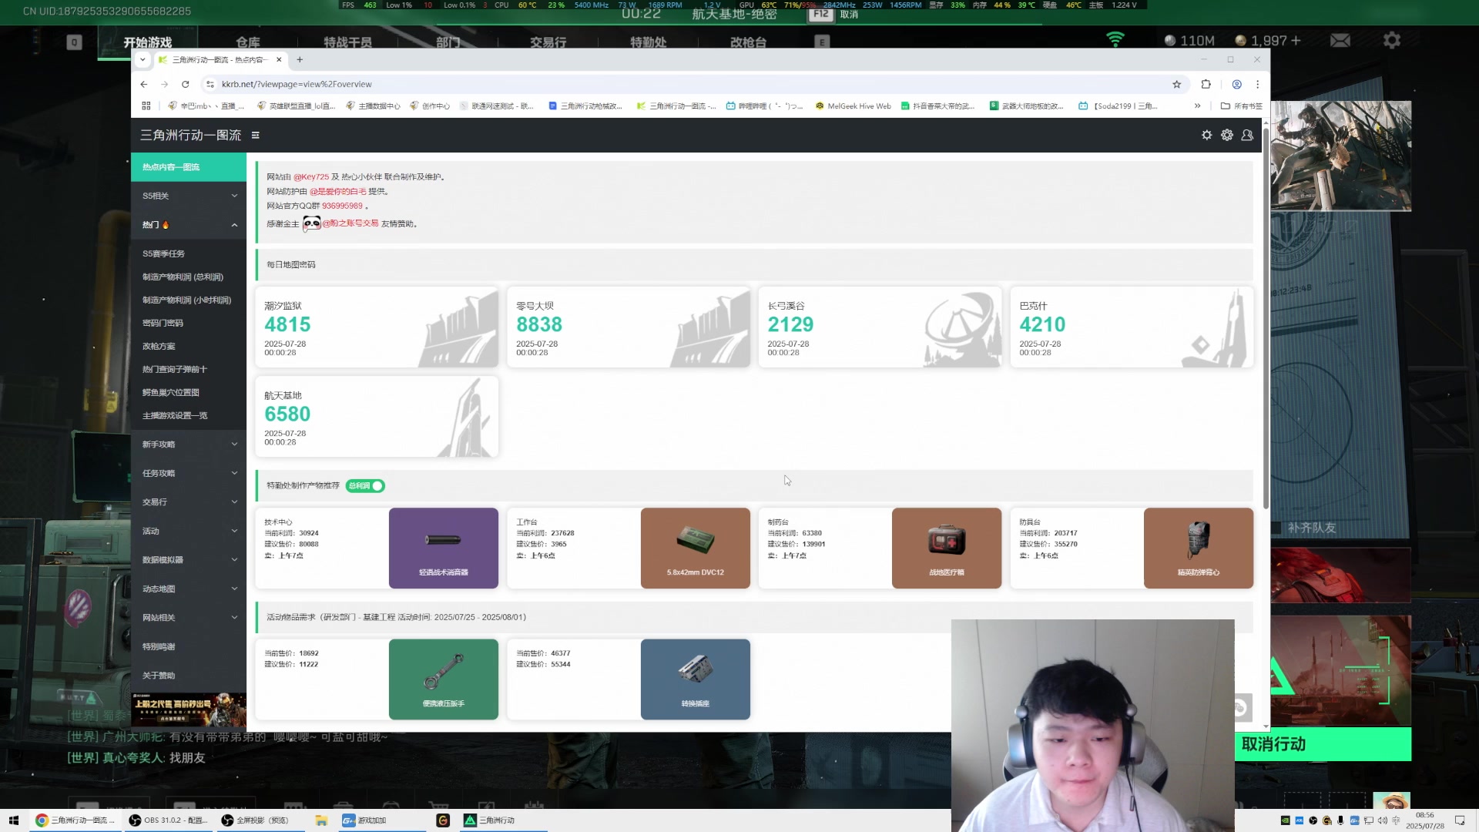Show hidden bookmarks double-arrow
1479x832 pixels.
click(1197, 106)
